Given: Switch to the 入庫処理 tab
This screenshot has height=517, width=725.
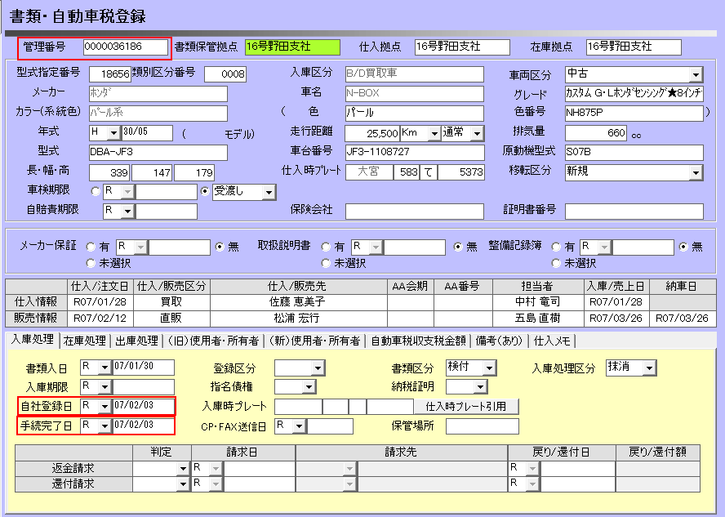Looking at the screenshot, I should pyautogui.click(x=33, y=340).
